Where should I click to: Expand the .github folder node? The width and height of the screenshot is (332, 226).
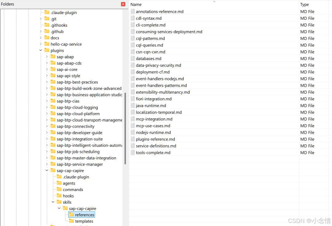tap(41, 31)
